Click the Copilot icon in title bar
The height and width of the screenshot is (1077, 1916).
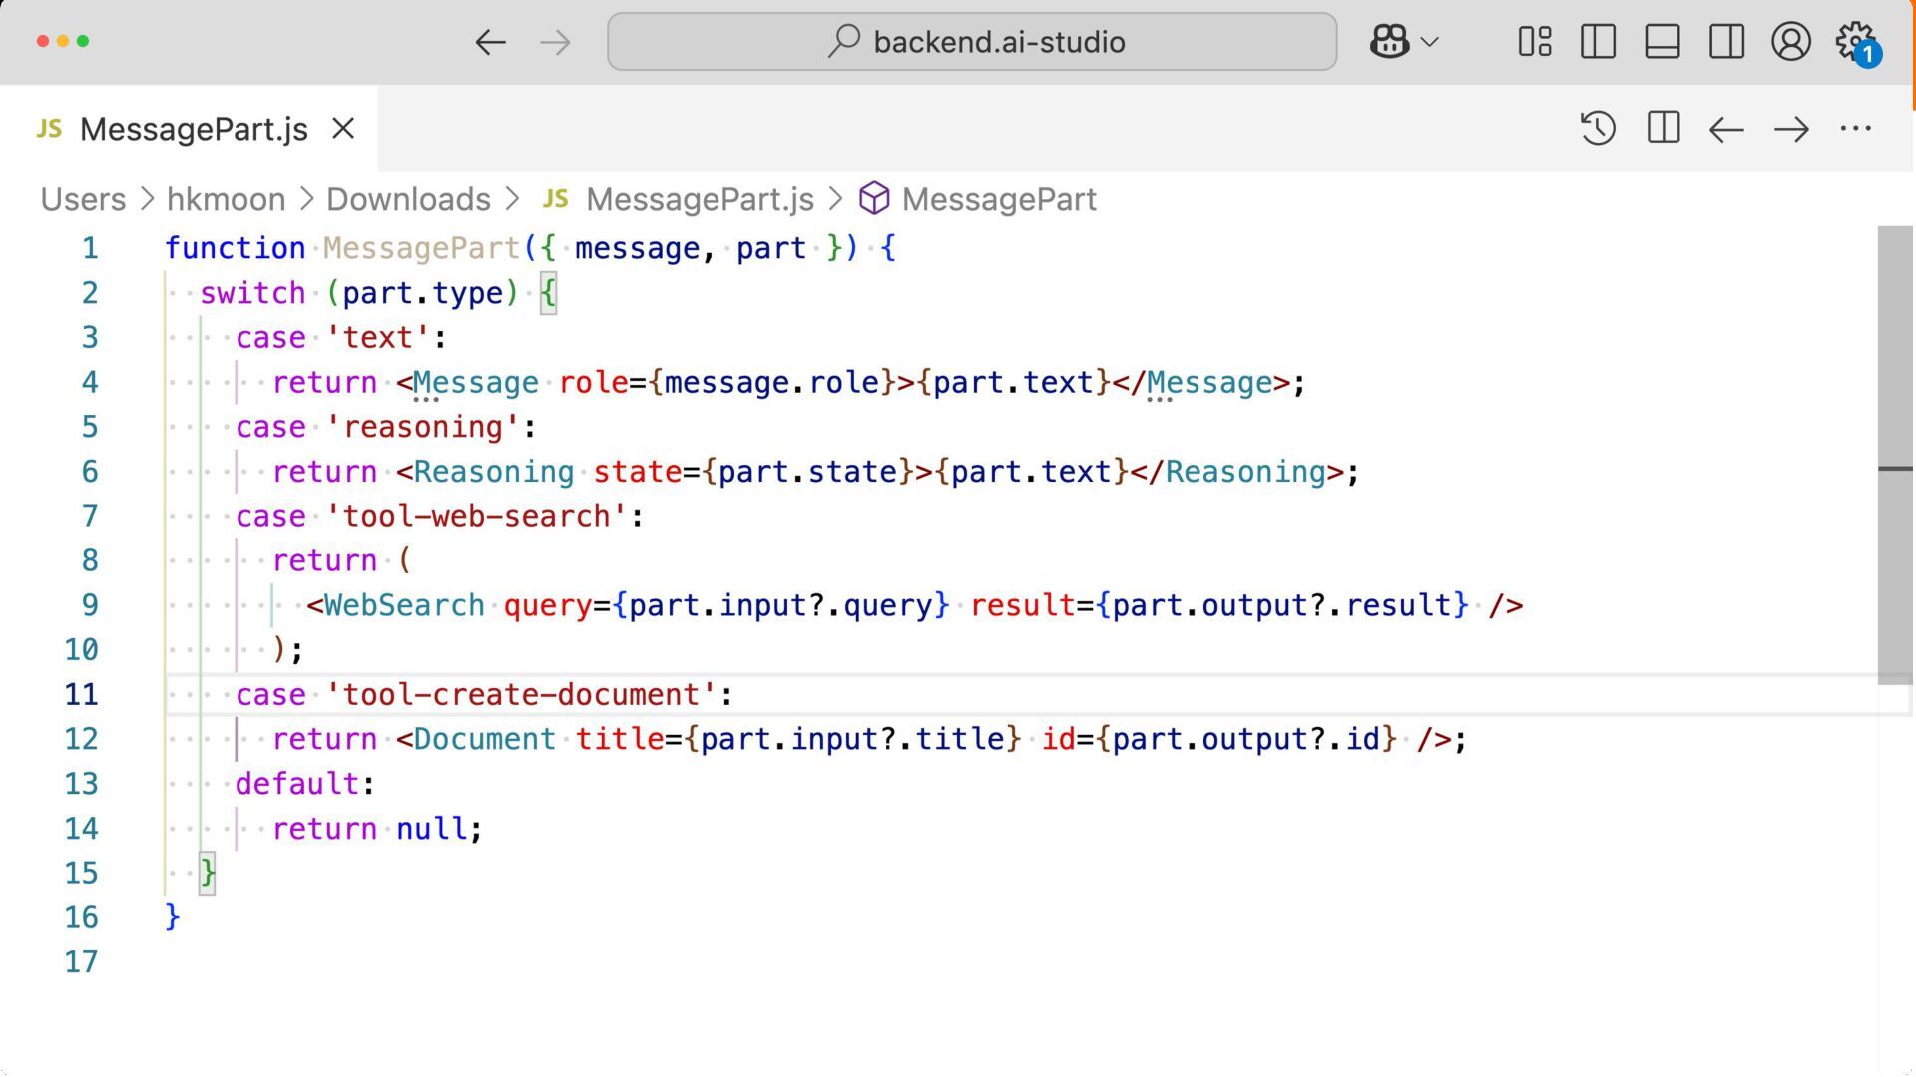1389,42
